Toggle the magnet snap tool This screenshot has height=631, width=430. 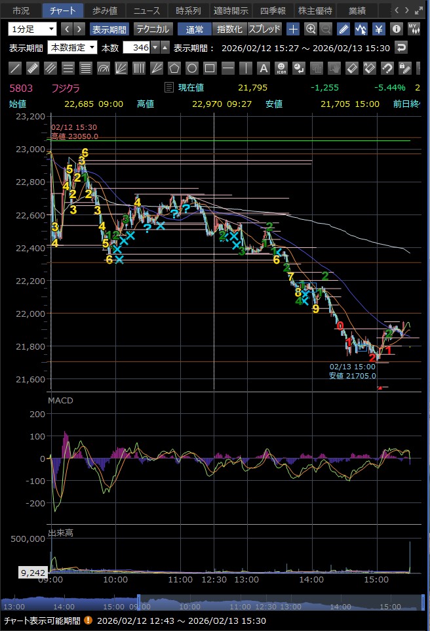click(x=387, y=68)
